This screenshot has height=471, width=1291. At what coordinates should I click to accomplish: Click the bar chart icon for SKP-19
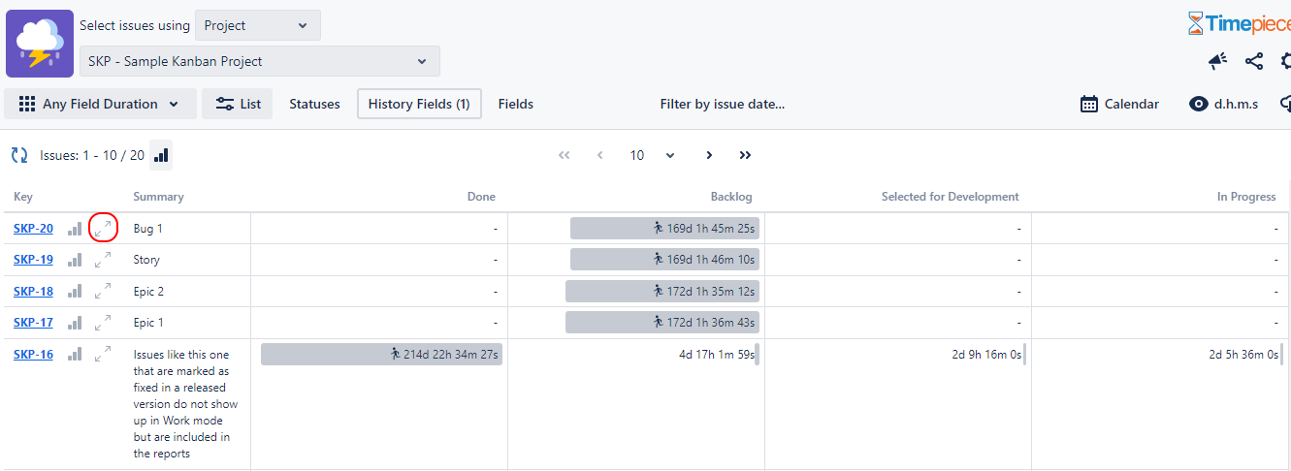point(75,260)
